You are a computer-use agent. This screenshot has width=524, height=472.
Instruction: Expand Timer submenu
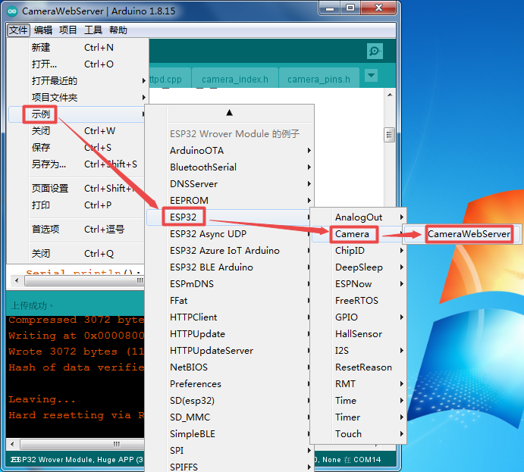[359, 417]
